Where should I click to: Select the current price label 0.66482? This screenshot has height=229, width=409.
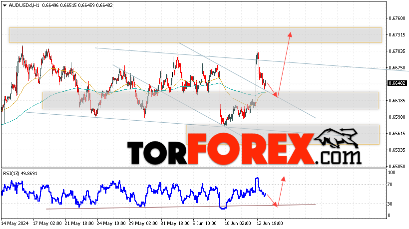pos(397,83)
